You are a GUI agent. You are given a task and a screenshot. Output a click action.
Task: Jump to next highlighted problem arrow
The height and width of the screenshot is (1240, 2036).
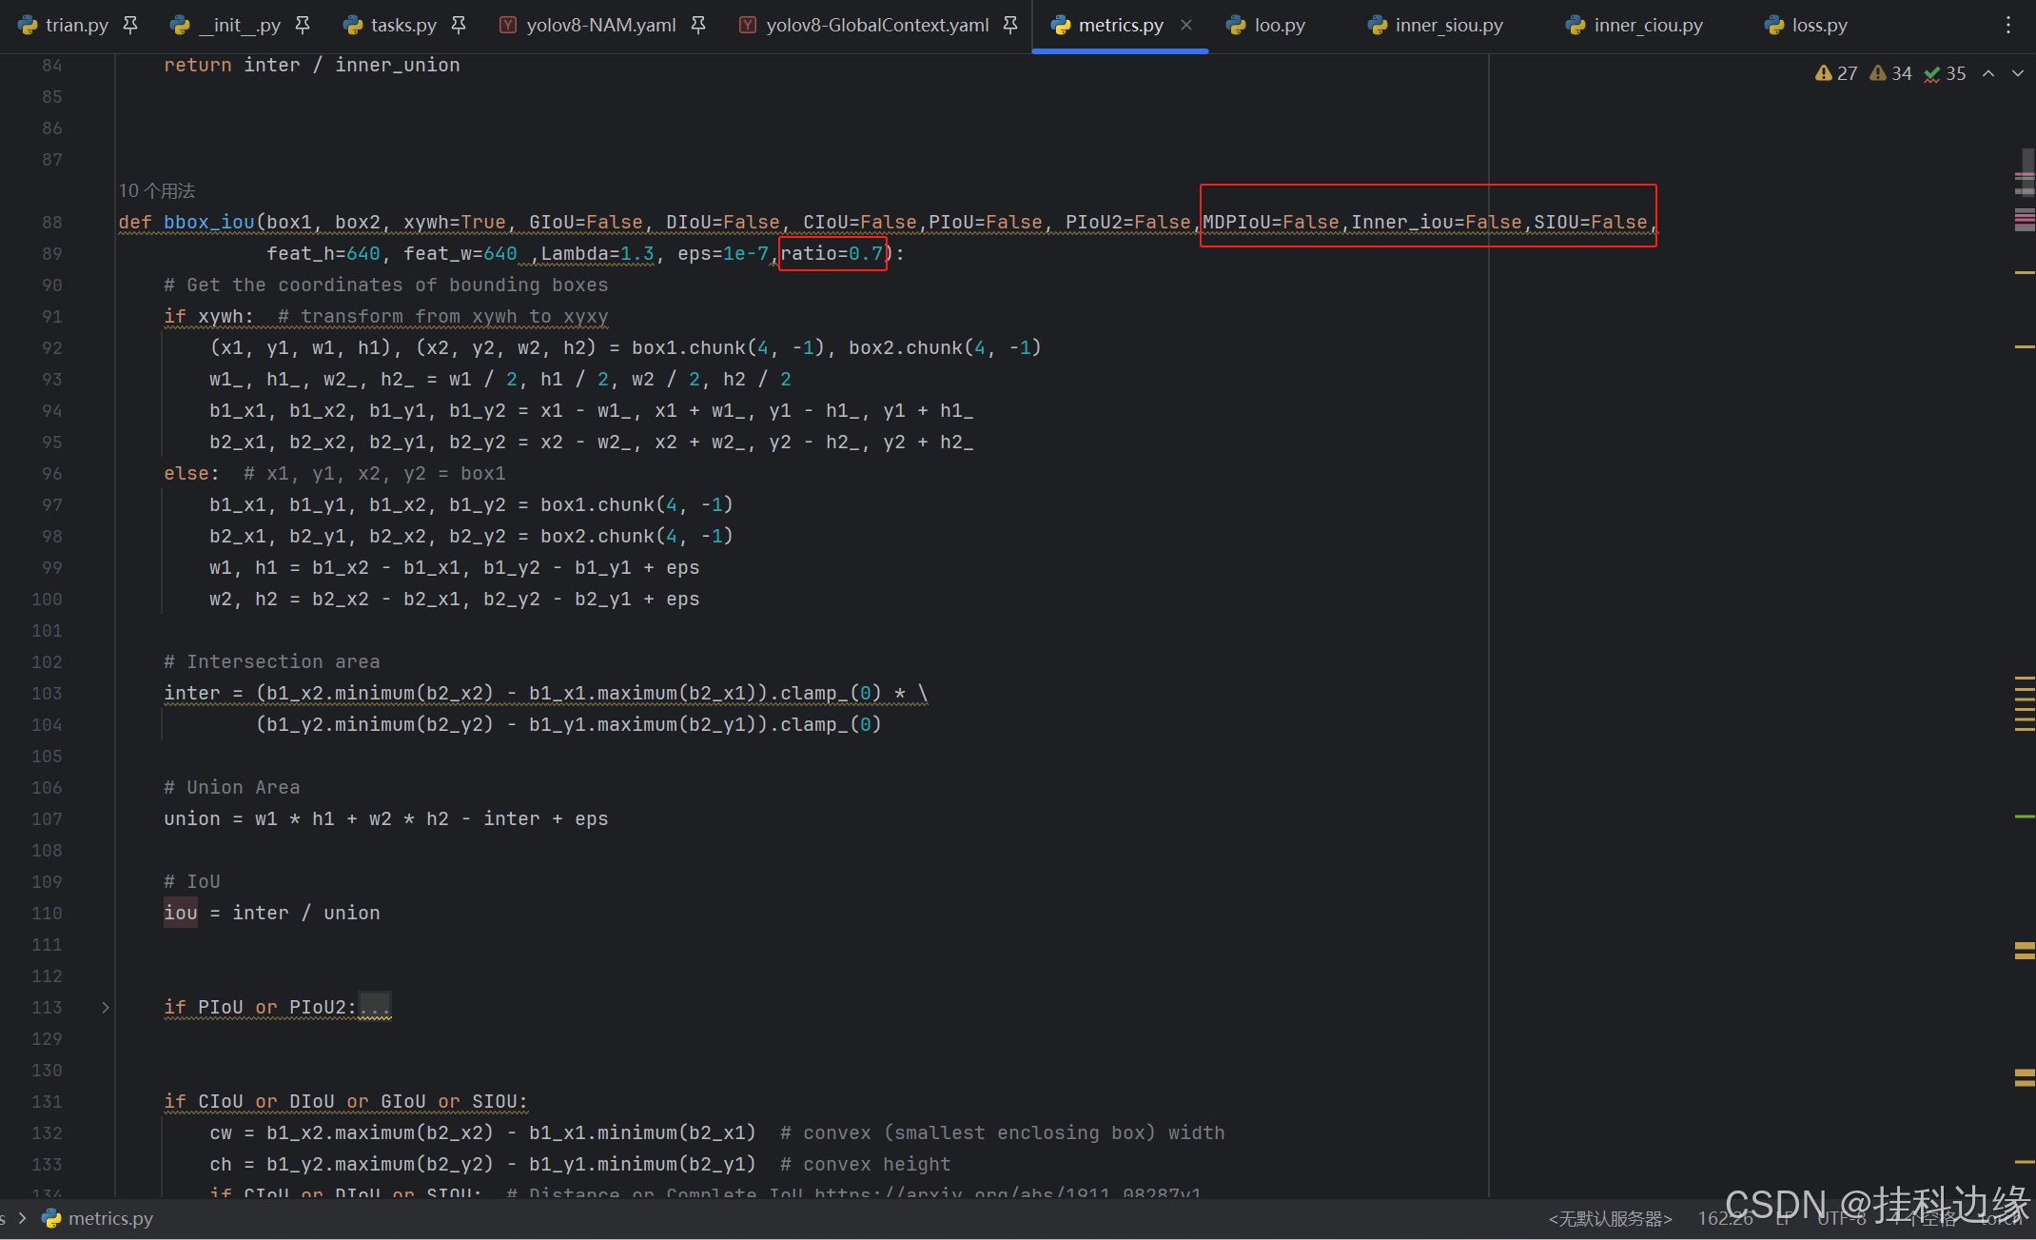coord(2018,73)
